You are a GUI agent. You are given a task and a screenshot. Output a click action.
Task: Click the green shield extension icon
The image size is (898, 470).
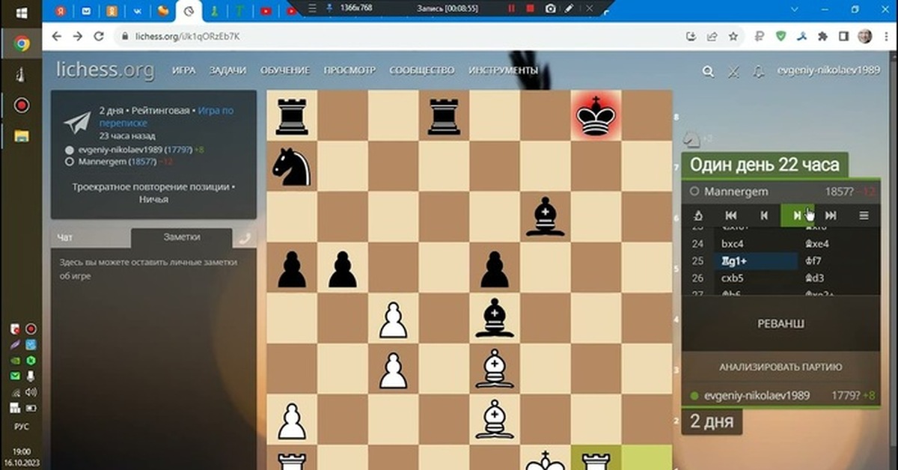(x=782, y=36)
